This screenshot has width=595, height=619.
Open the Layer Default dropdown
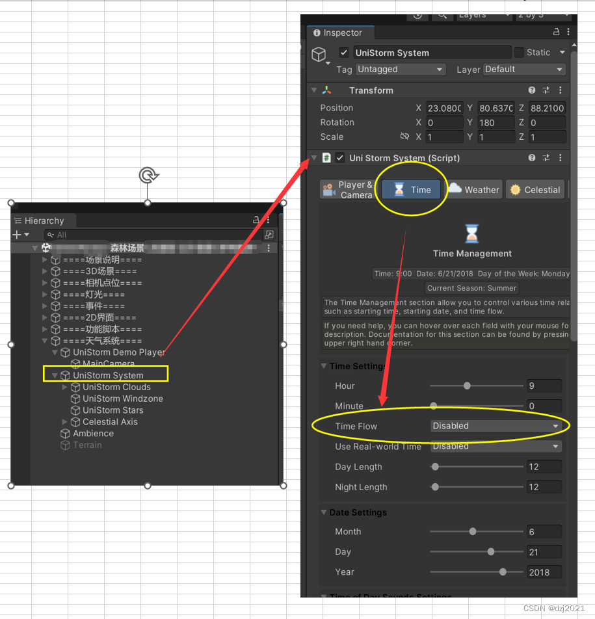pos(524,70)
